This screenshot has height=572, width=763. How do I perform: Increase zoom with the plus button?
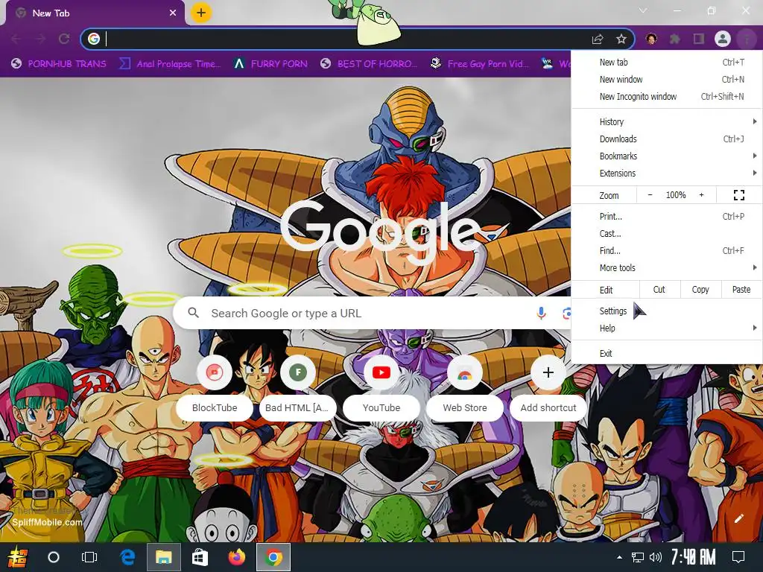coord(701,195)
